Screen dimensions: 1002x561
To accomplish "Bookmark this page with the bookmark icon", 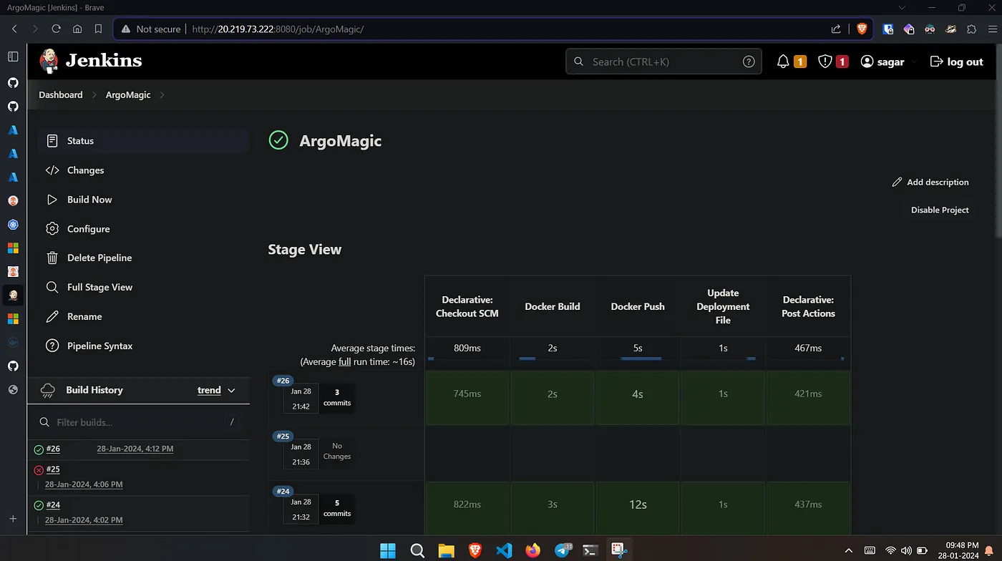I will click(x=99, y=29).
